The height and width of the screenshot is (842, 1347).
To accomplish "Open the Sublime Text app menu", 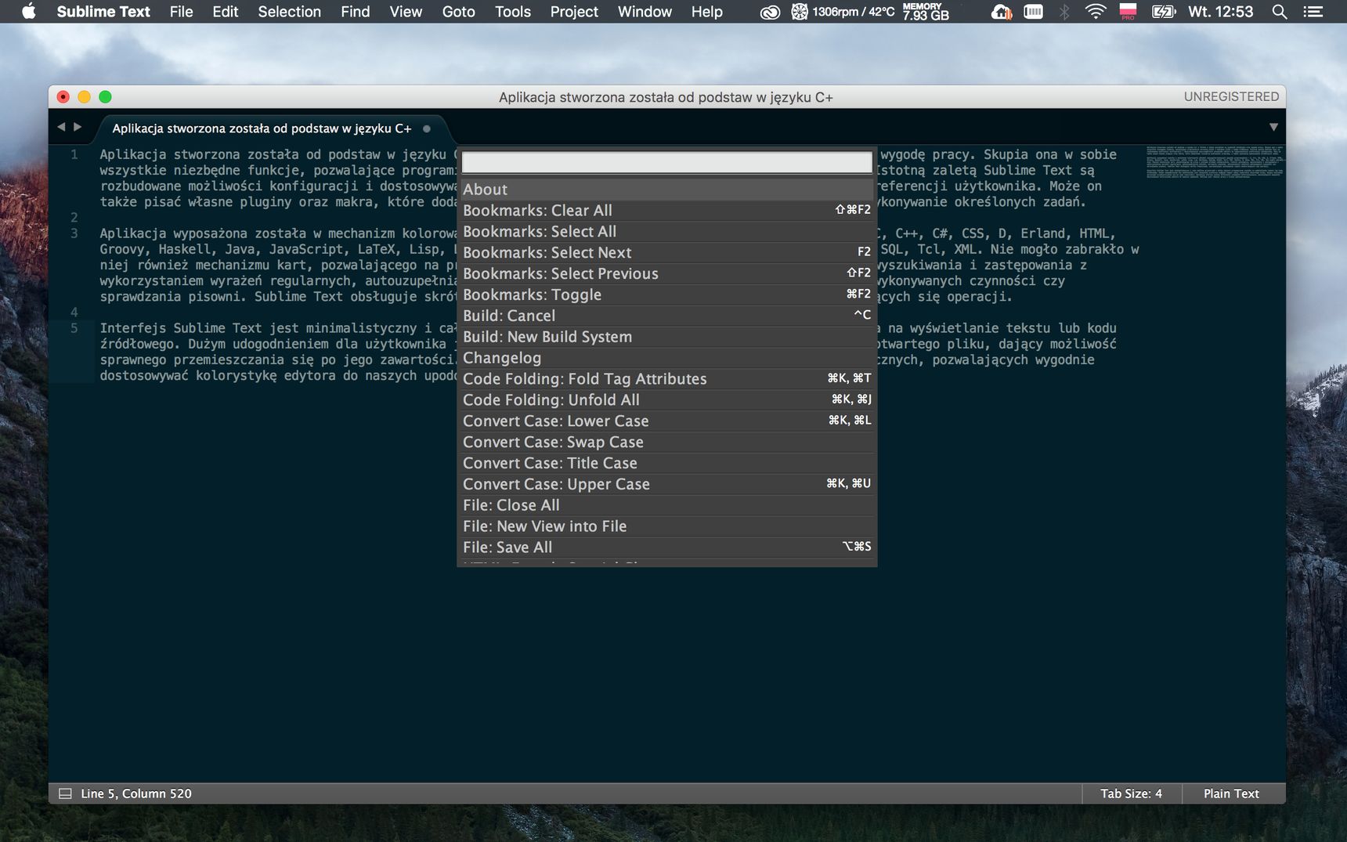I will pyautogui.click(x=103, y=12).
